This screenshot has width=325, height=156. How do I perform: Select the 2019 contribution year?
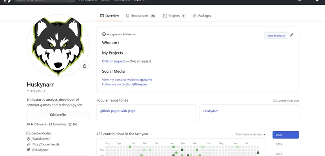tap(279, 144)
